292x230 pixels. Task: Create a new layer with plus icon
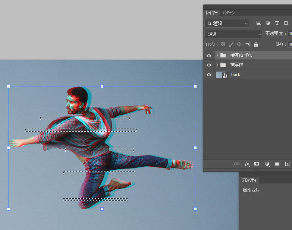(287, 164)
